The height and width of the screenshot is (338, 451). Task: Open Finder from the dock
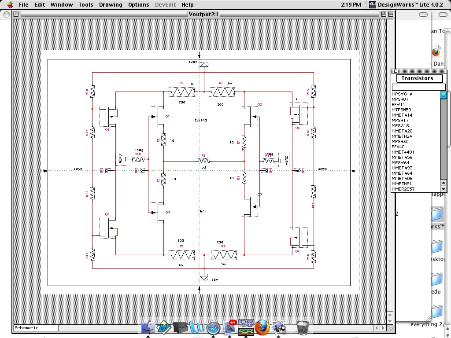coord(148,327)
